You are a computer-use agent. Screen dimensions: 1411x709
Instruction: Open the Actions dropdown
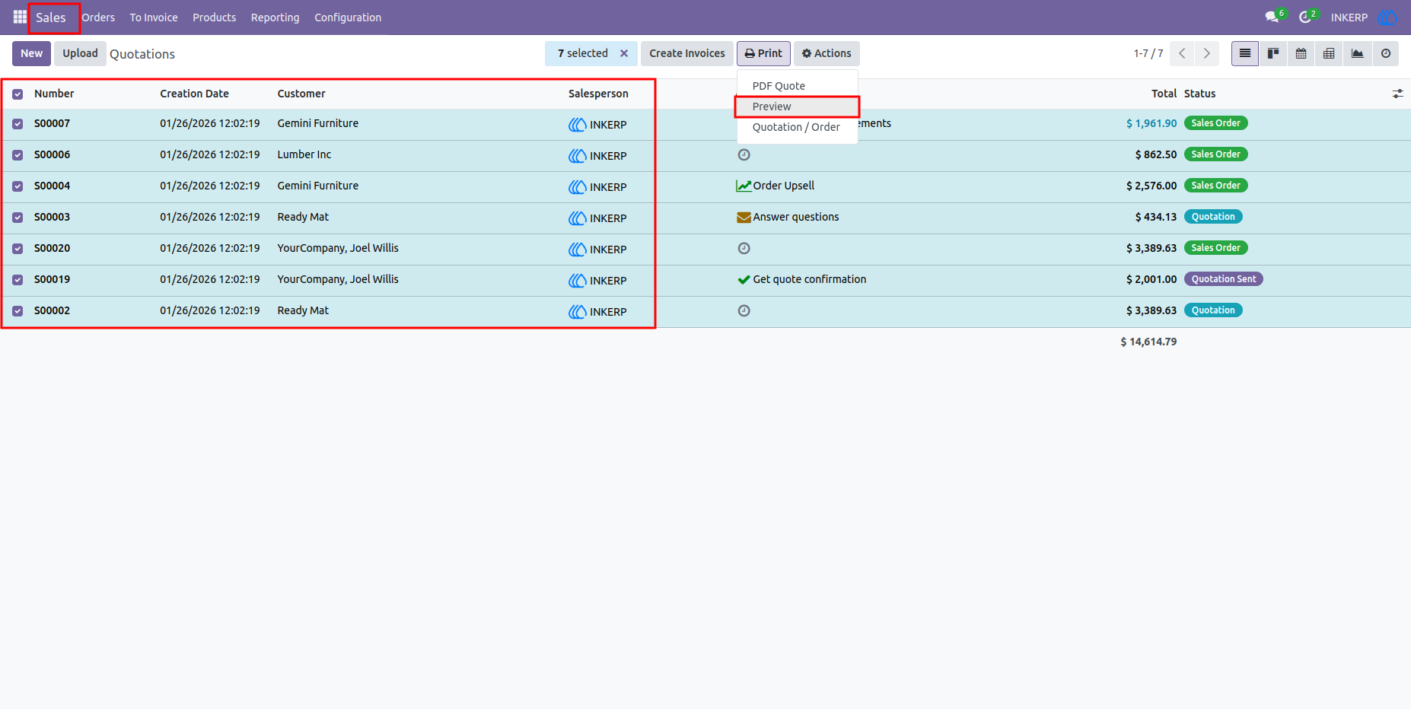(827, 53)
